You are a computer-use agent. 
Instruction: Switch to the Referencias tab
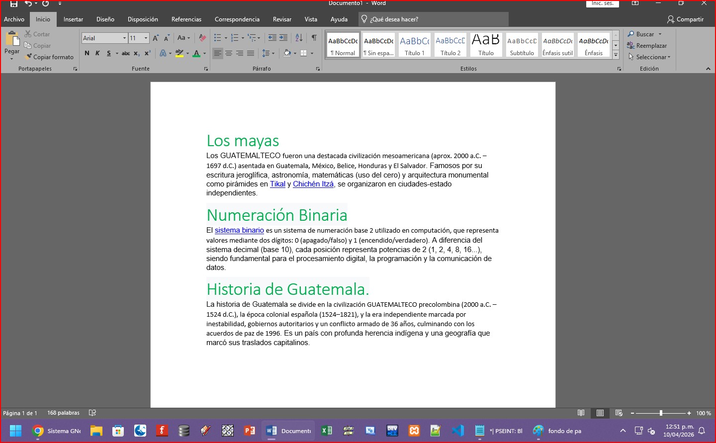point(186,19)
